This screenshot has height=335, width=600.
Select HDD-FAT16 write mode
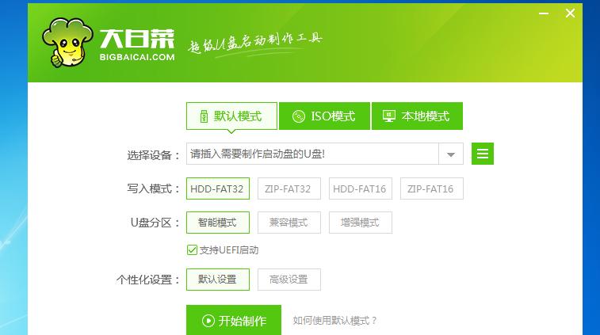[361, 188]
